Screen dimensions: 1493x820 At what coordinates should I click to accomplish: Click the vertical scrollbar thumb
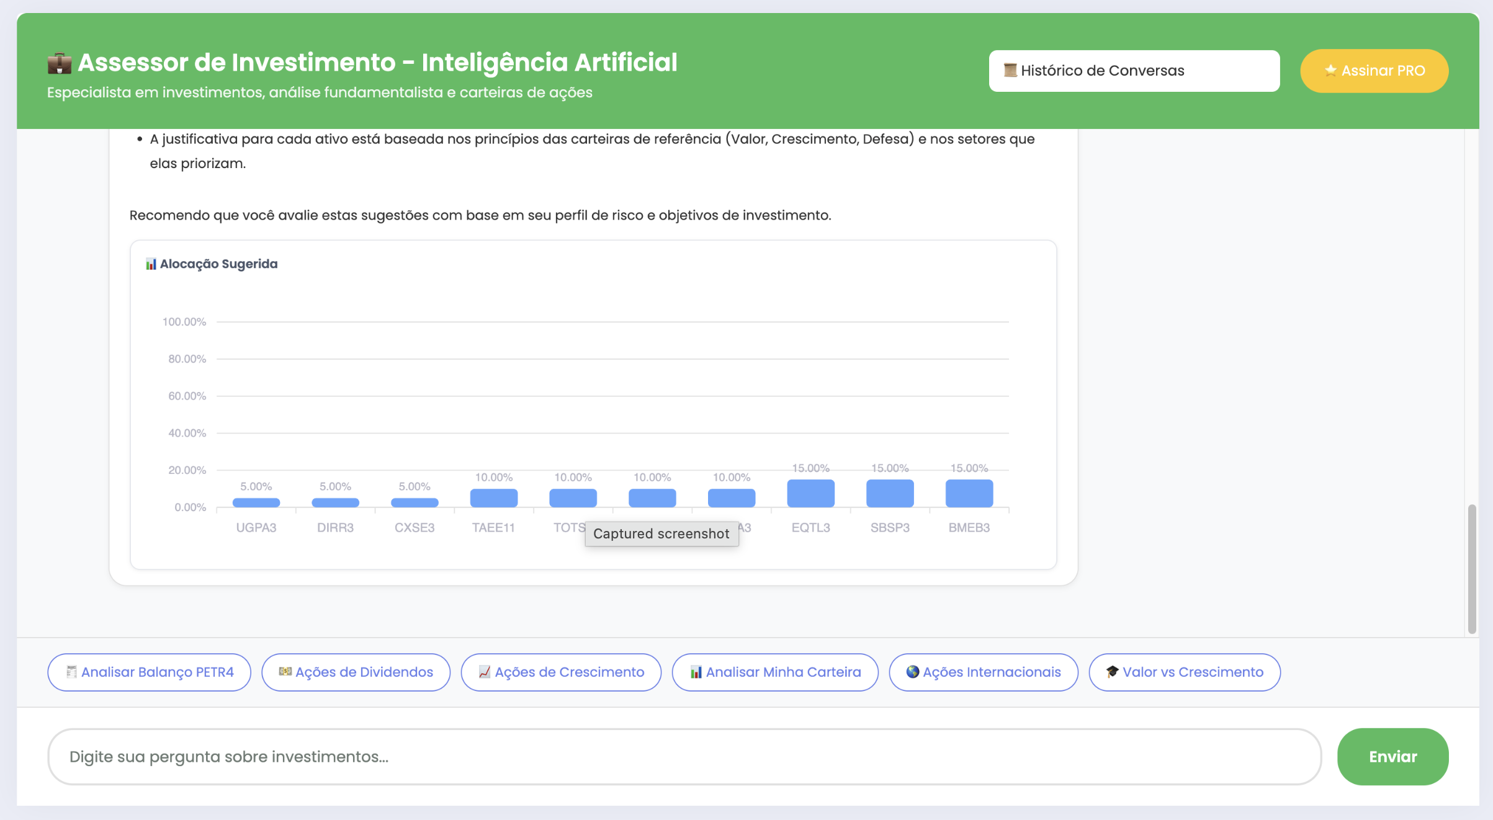1471,568
